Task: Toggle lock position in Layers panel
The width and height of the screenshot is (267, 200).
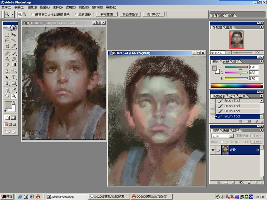Action: (231, 142)
